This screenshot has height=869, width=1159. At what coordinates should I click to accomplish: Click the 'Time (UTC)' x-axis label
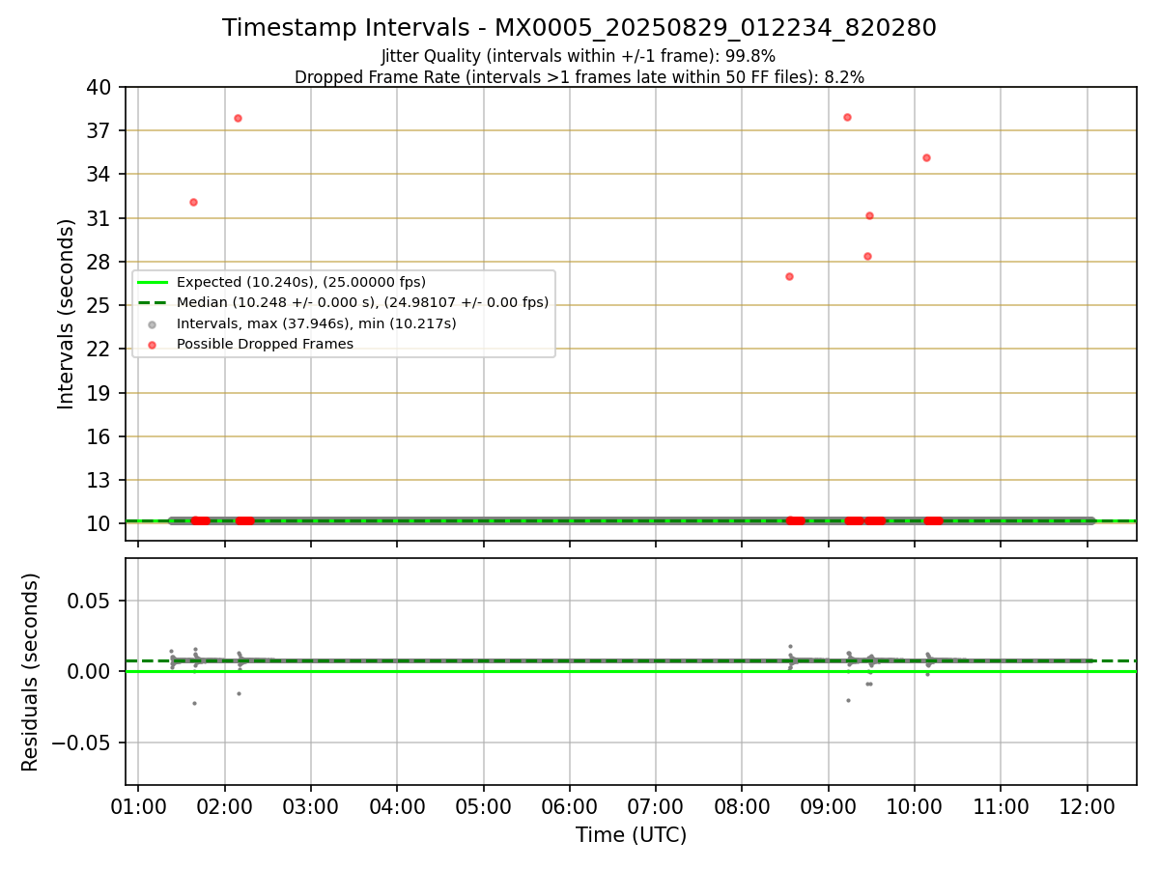(631, 835)
